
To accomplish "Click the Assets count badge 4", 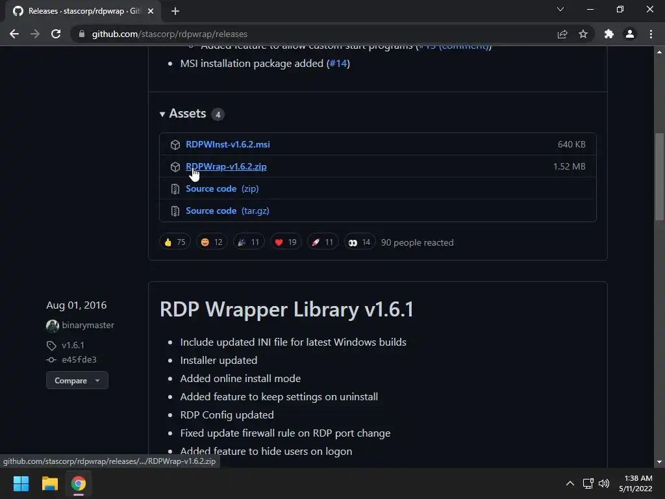I will (218, 114).
